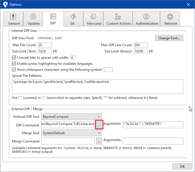Image resolution: width=195 pixels, height=172 pixels.
Task: Click the Max Diff Line Count field
Action: pyautogui.click(x=141, y=45)
